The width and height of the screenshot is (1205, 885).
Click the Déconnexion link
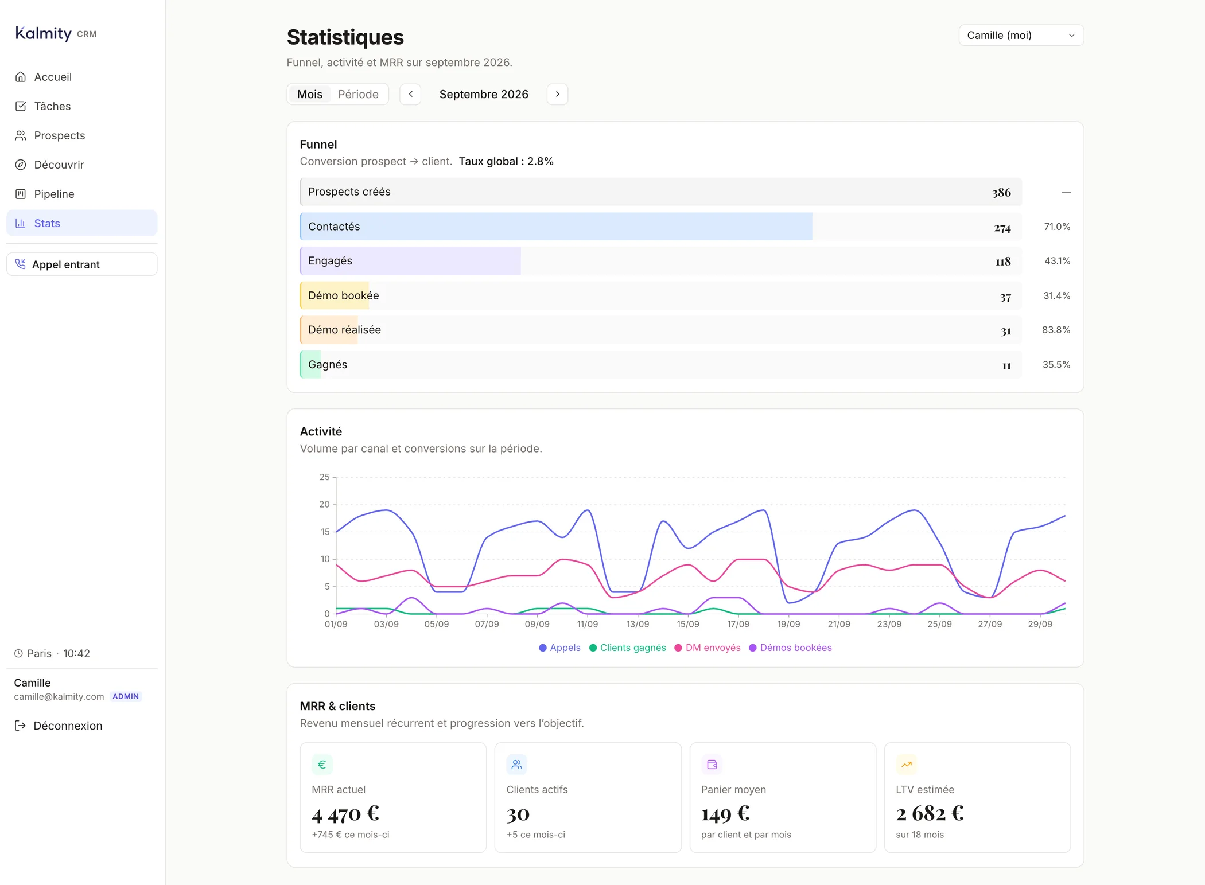point(59,726)
